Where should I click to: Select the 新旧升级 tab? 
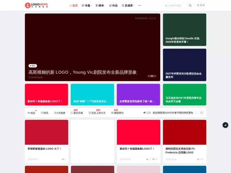(77, 113)
